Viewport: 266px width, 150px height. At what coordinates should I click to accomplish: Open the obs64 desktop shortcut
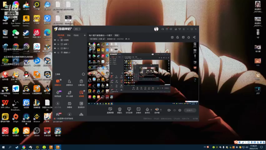pyautogui.click(x=37, y=132)
